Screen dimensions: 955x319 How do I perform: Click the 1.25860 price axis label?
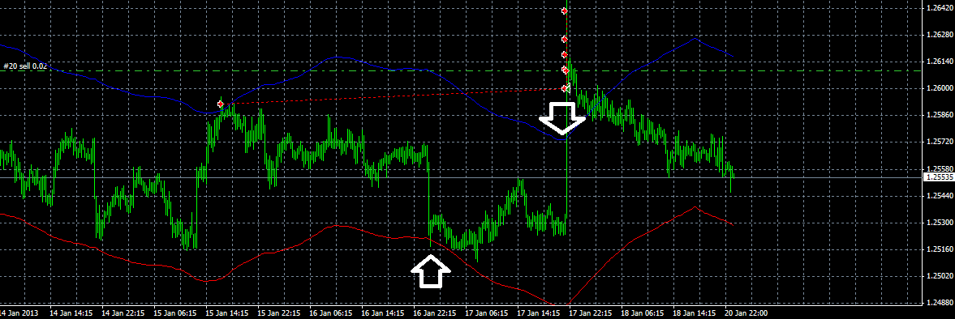click(939, 115)
